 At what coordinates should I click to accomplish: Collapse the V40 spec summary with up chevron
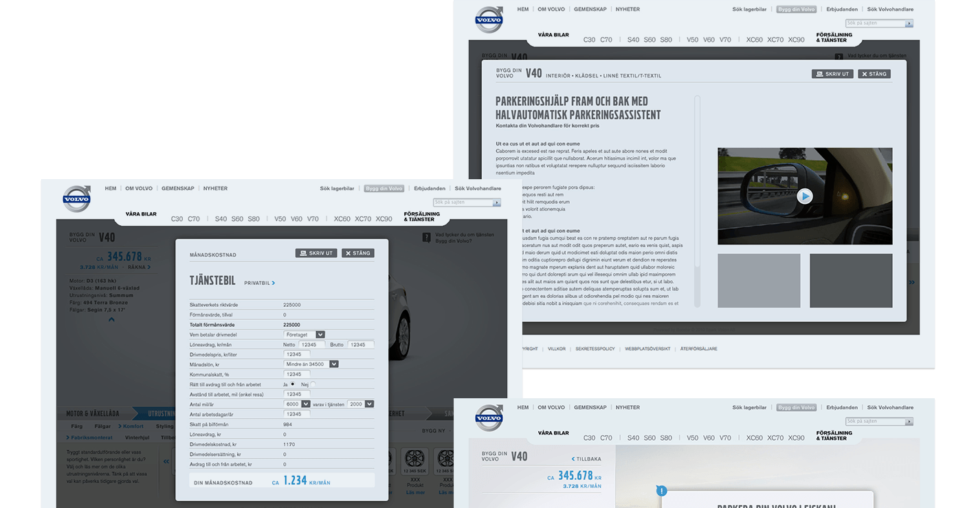pyautogui.click(x=111, y=319)
